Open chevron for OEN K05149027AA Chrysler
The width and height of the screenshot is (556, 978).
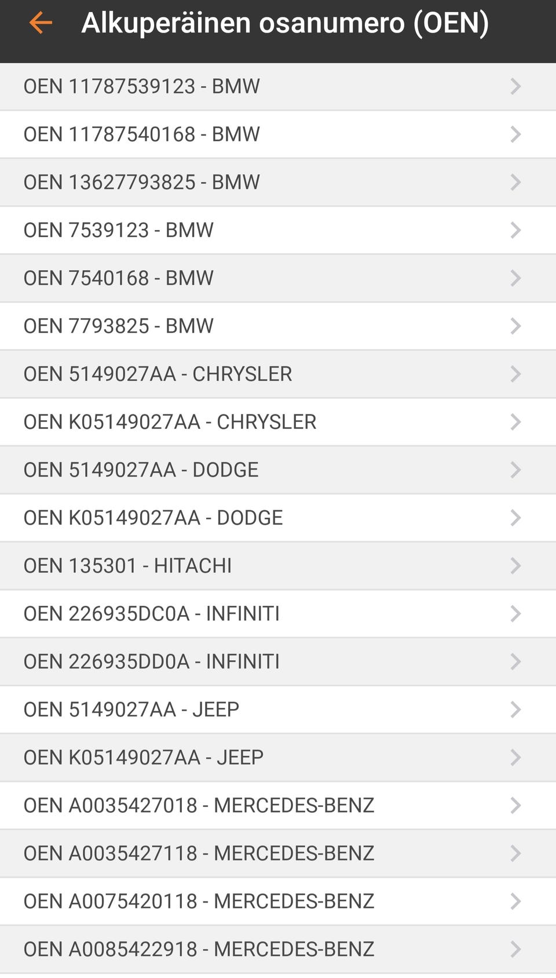(515, 422)
